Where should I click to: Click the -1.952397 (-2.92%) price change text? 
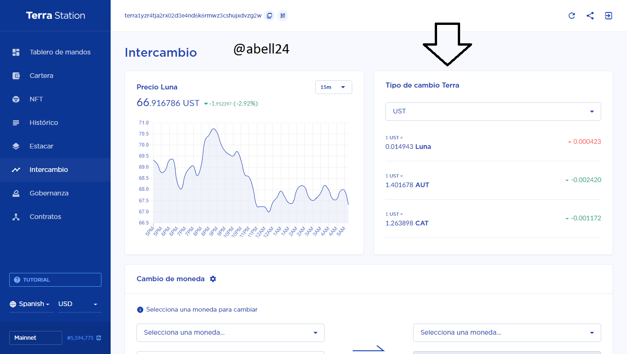pos(231,104)
